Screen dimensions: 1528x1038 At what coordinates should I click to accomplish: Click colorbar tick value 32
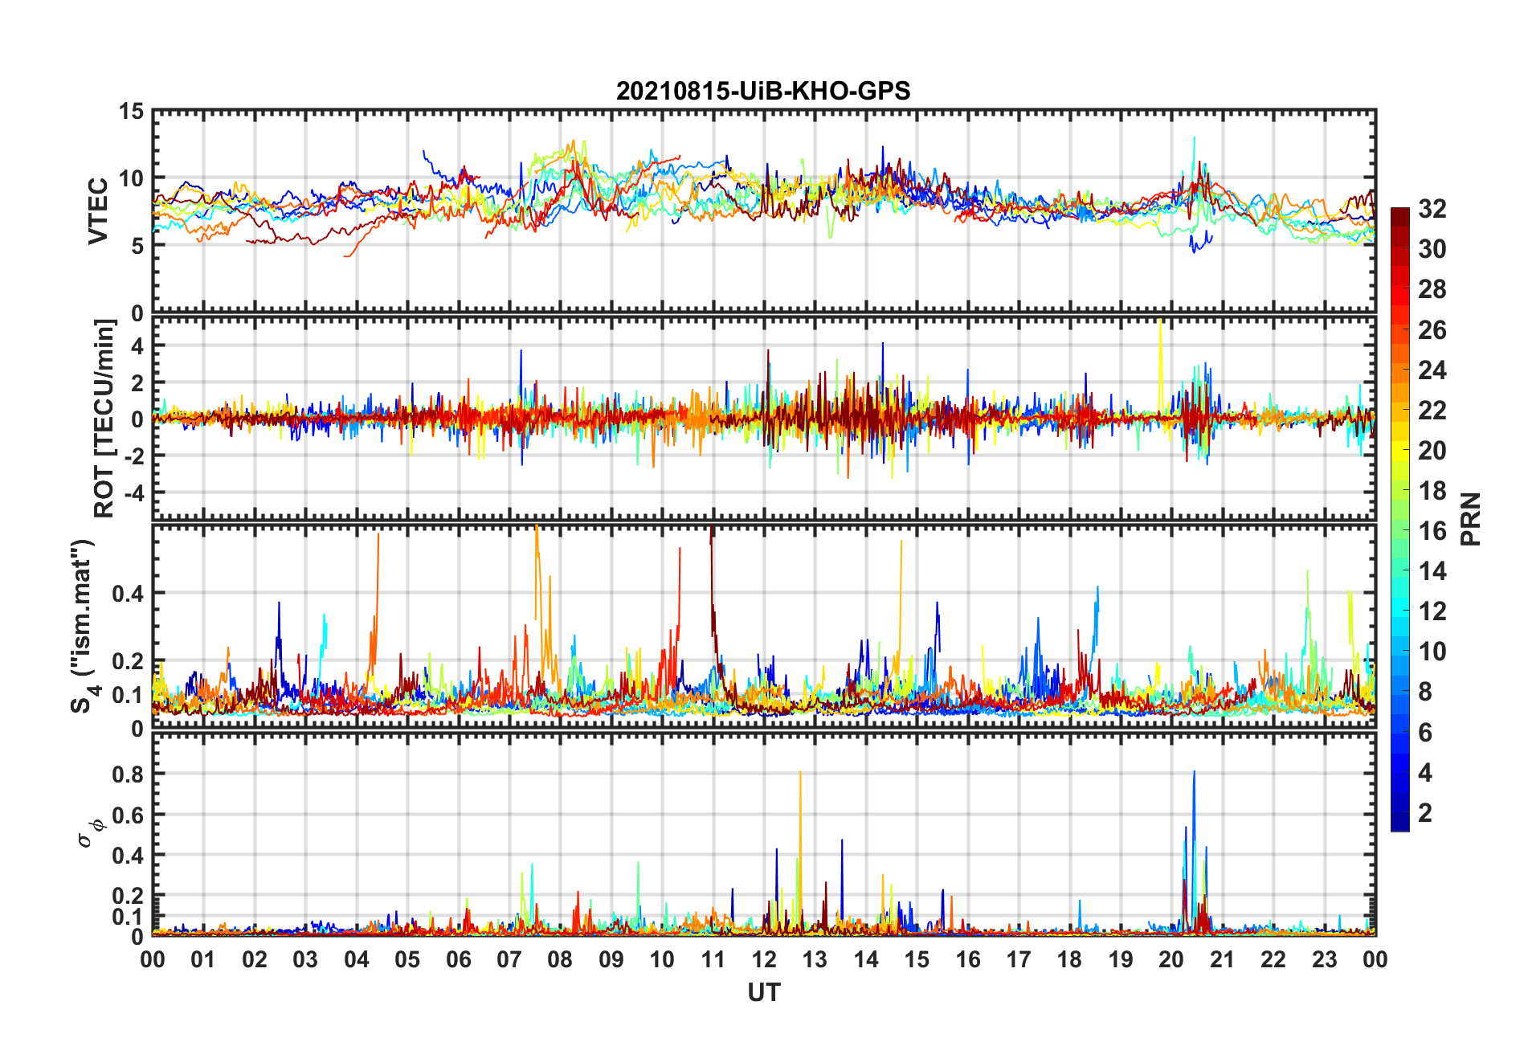point(1432,209)
